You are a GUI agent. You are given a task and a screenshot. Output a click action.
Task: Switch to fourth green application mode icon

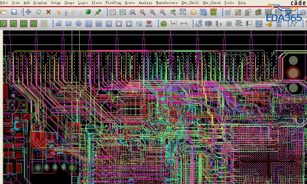[x=34, y=24]
